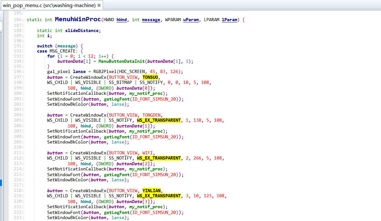Click the highlighted YINLIAN identifier
This screenshot has height=221, width=381.
tap(152, 191)
